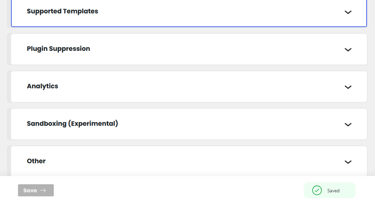The width and height of the screenshot is (375, 200).
Task: Click the chevron icon beside Supported Templates
Action: (x=348, y=12)
